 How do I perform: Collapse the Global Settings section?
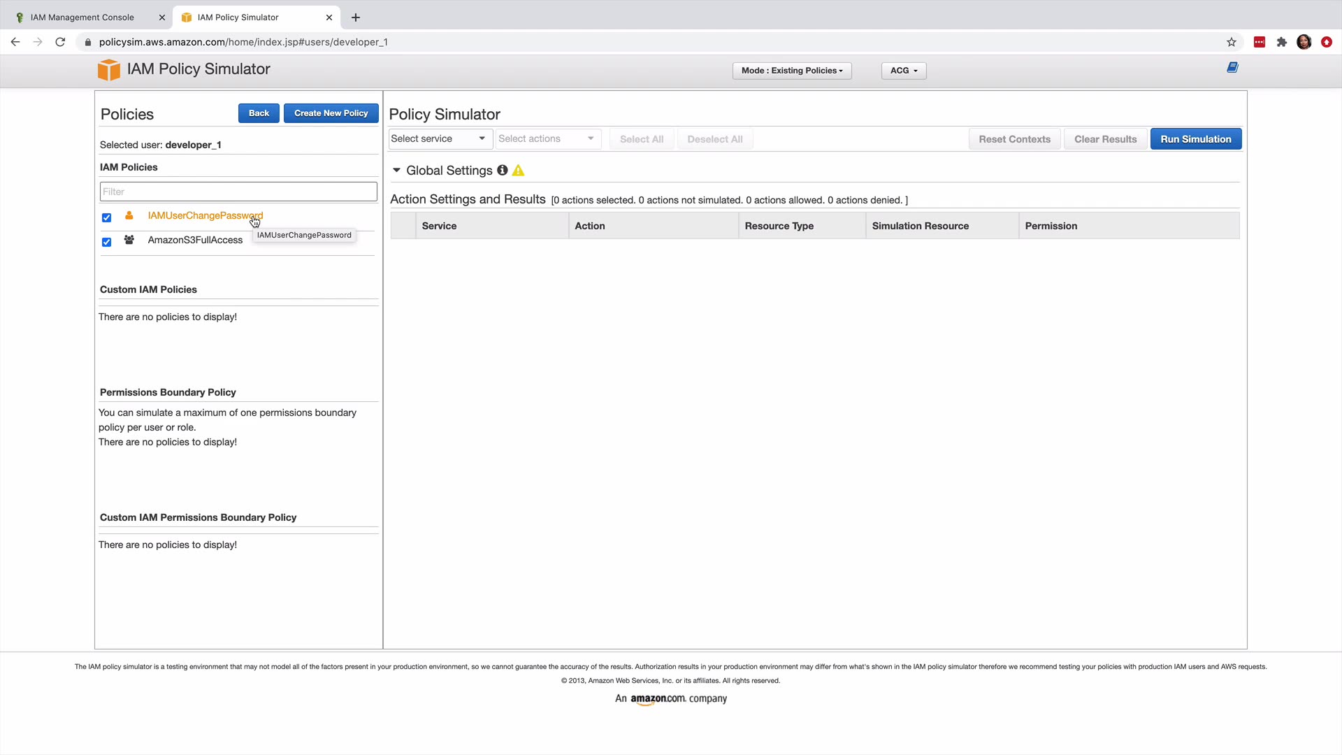pyautogui.click(x=396, y=171)
